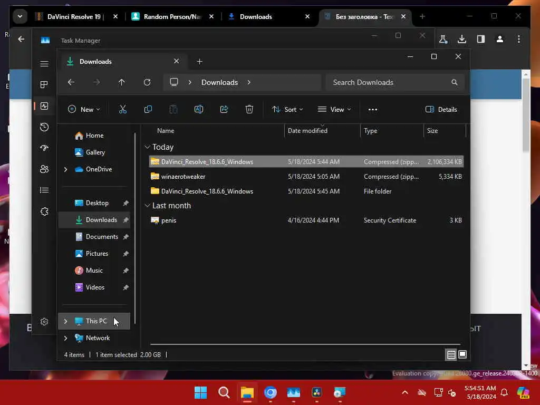Open the New dropdown menu
540x405 pixels.
84,110
